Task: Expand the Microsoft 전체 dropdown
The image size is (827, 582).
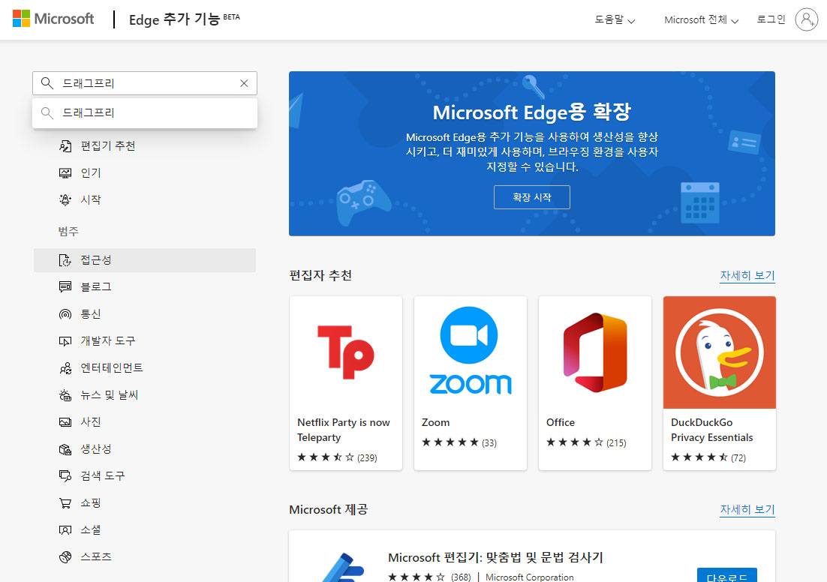Action: click(x=702, y=20)
